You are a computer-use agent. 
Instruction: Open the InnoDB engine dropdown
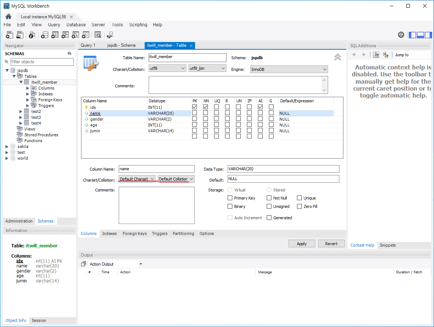click(289, 69)
